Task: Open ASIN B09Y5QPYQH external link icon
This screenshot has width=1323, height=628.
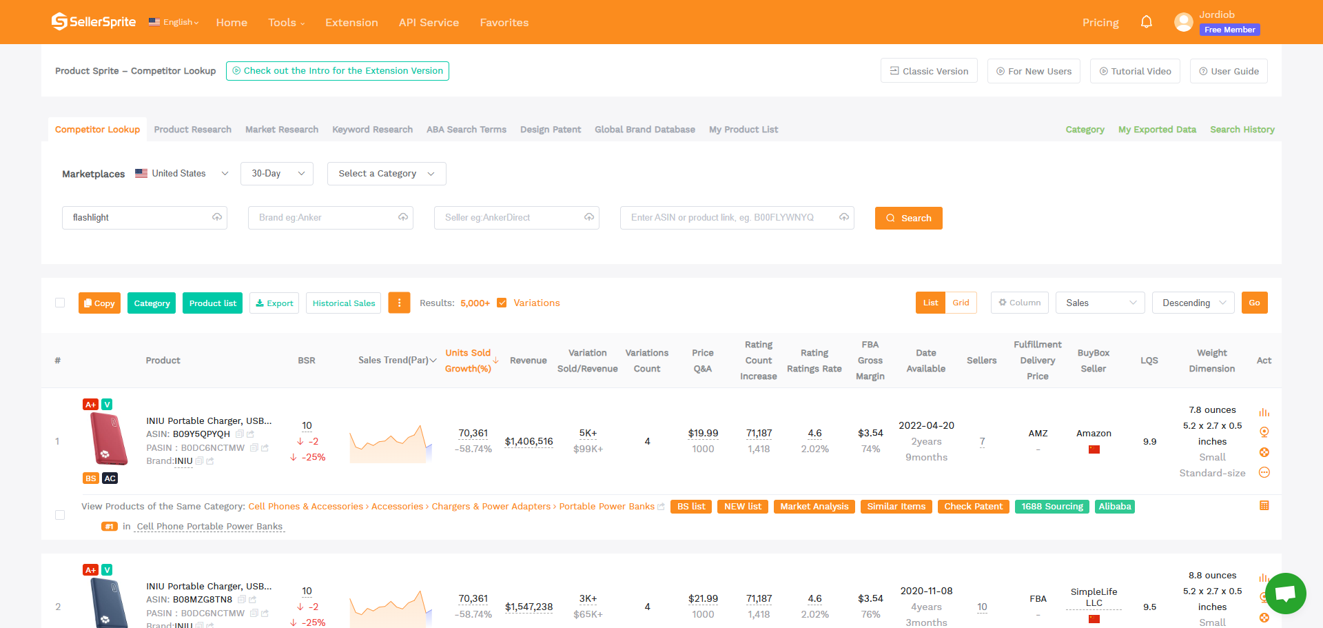Action: pyautogui.click(x=251, y=434)
